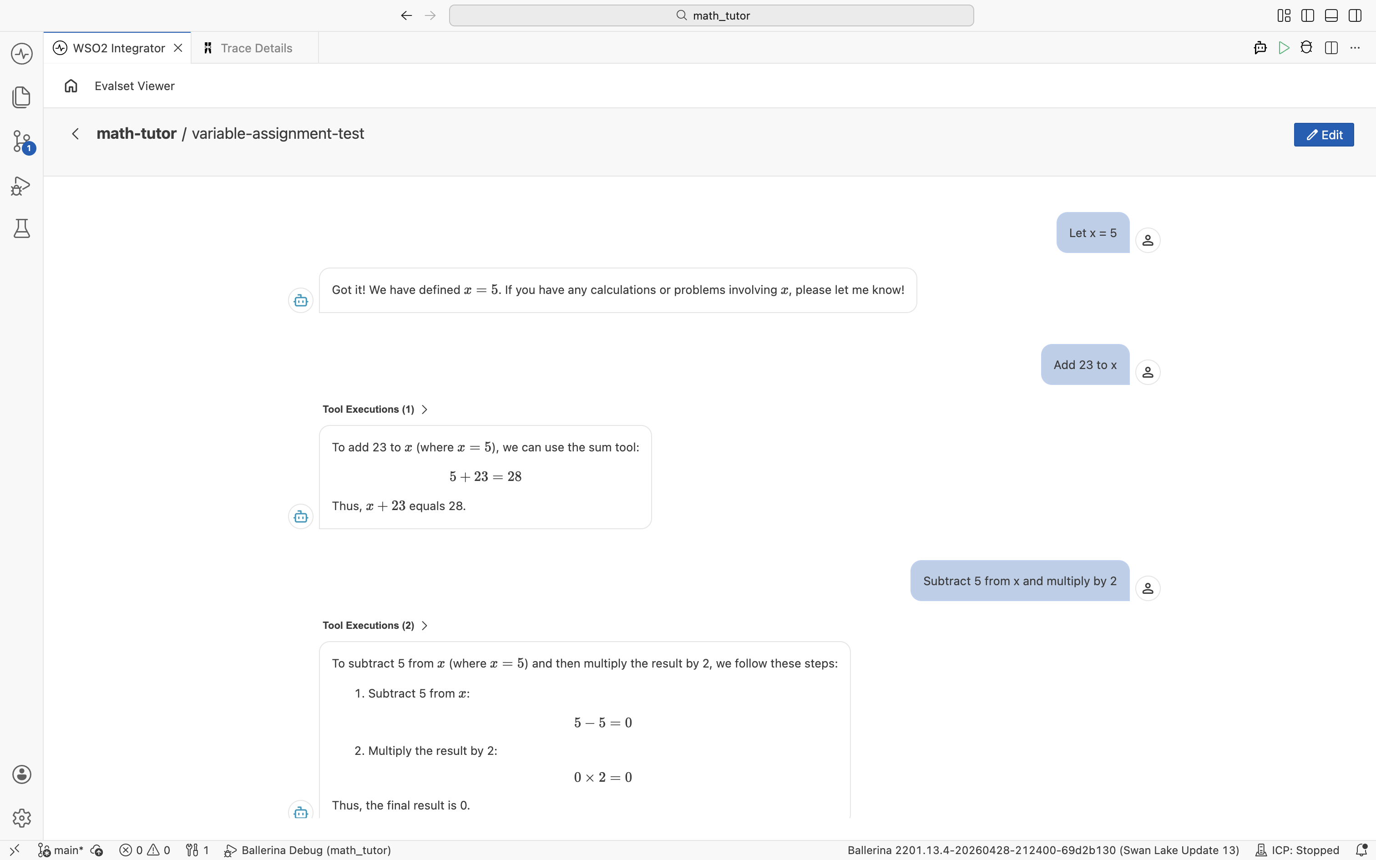Navigate back with the arrow in title bar
This screenshot has width=1376, height=860.
point(406,15)
